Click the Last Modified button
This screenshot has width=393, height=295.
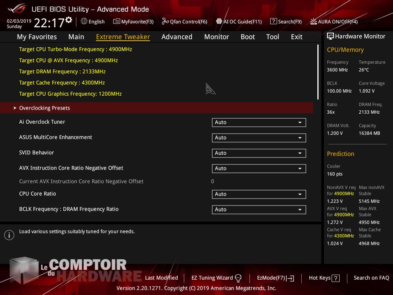[x=161, y=278]
